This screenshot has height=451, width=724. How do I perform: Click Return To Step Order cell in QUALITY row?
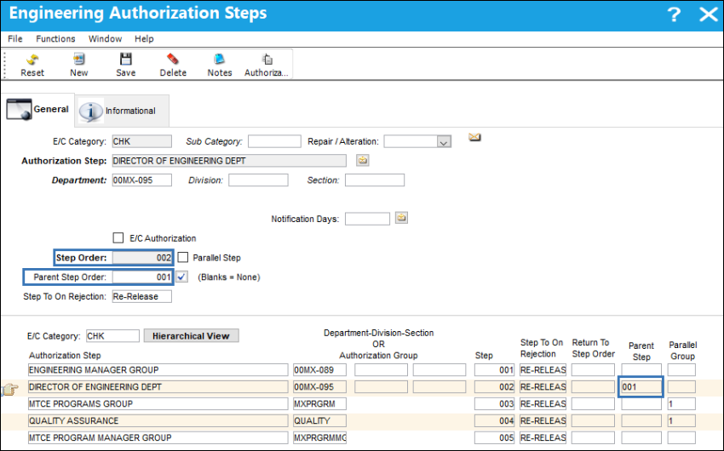[x=593, y=420]
